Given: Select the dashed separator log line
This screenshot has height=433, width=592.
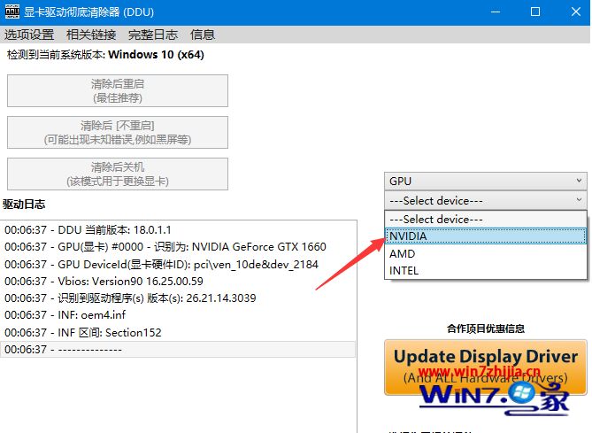Looking at the screenshot, I should (178, 350).
